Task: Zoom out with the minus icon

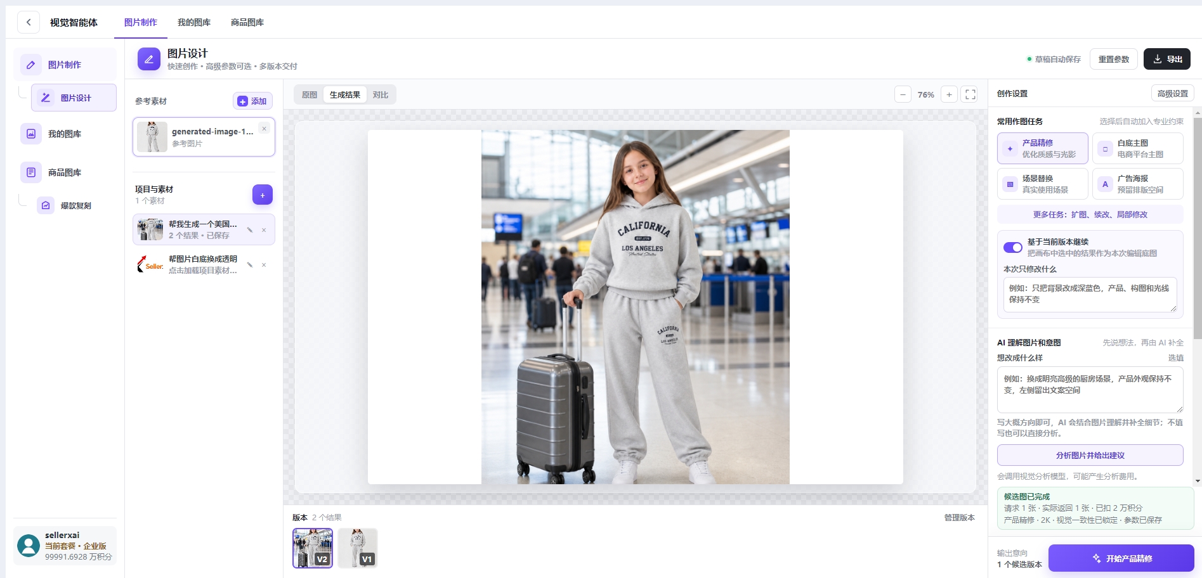Action: click(x=903, y=94)
